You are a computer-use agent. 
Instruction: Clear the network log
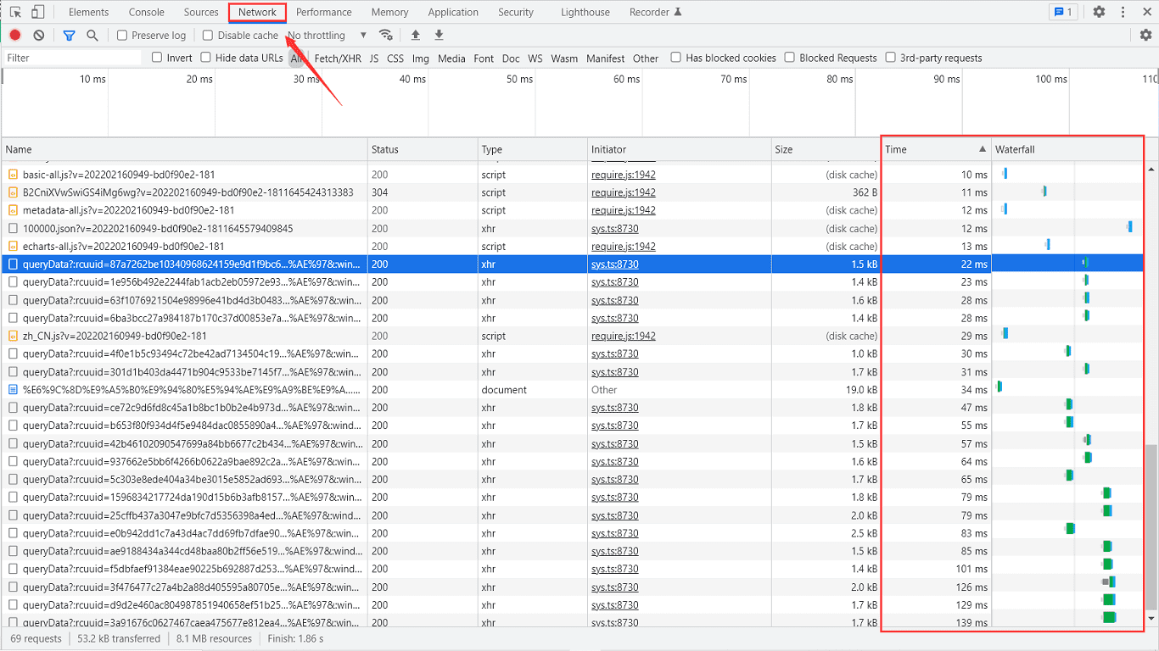click(39, 35)
